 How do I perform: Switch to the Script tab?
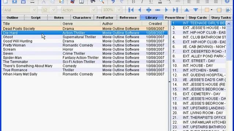(36, 17)
